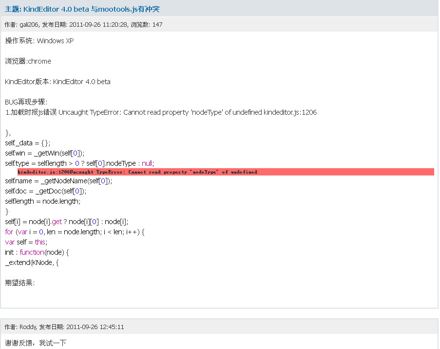Select the text '浏览器:chrome'

(28, 61)
